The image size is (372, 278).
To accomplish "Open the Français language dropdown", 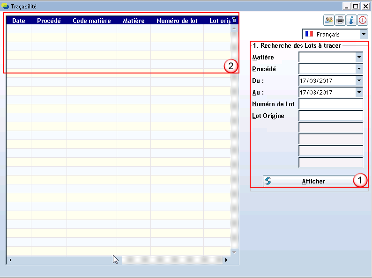I will click(x=364, y=34).
